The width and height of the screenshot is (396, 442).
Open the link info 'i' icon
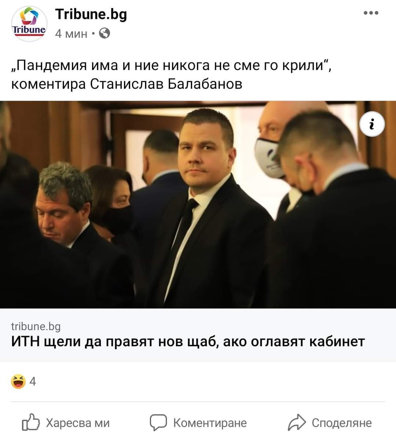tap(372, 125)
